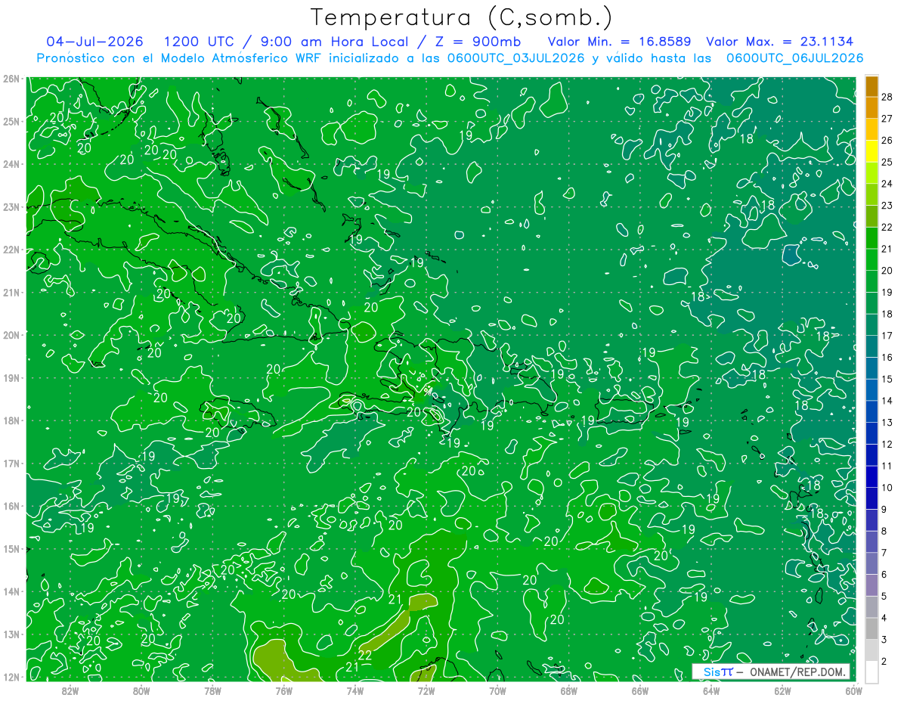Click the "Valor Max. = 23.1134" value
The height and width of the screenshot is (701, 907).
(779, 41)
